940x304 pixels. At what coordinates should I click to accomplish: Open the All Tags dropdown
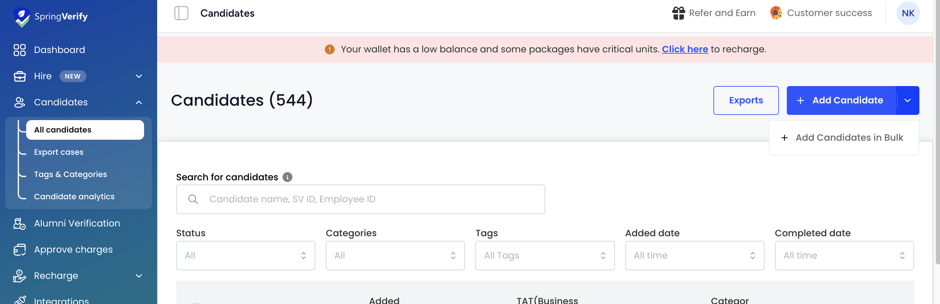[x=545, y=256]
